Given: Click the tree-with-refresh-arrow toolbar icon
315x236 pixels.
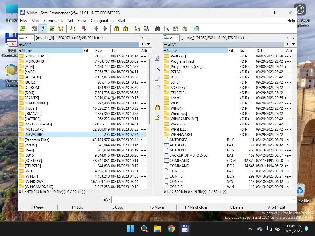Looking at the screenshot, I should (73, 29).
